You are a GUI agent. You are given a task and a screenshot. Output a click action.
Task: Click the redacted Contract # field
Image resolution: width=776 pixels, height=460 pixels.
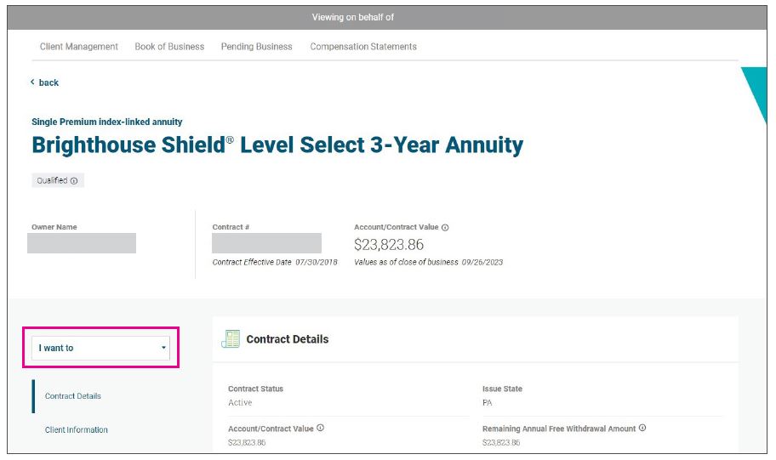[x=266, y=243]
